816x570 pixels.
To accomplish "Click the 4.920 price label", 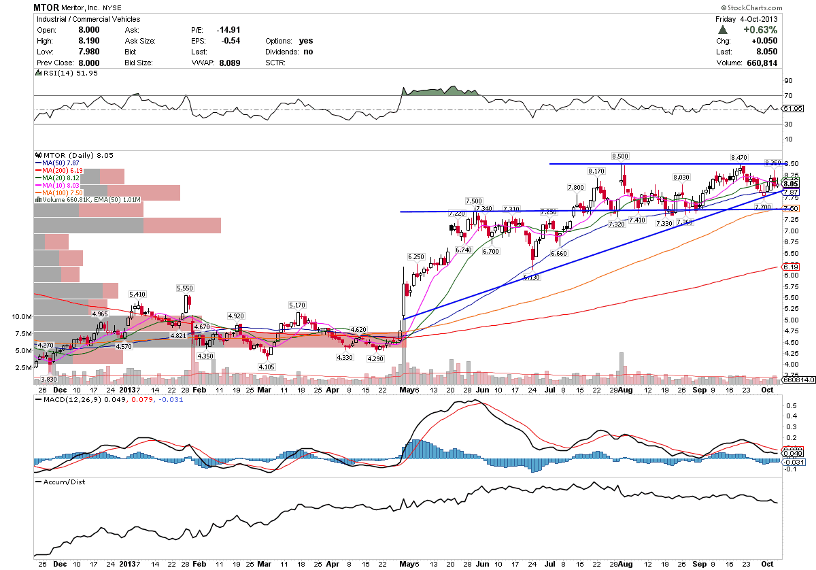I will pos(236,316).
